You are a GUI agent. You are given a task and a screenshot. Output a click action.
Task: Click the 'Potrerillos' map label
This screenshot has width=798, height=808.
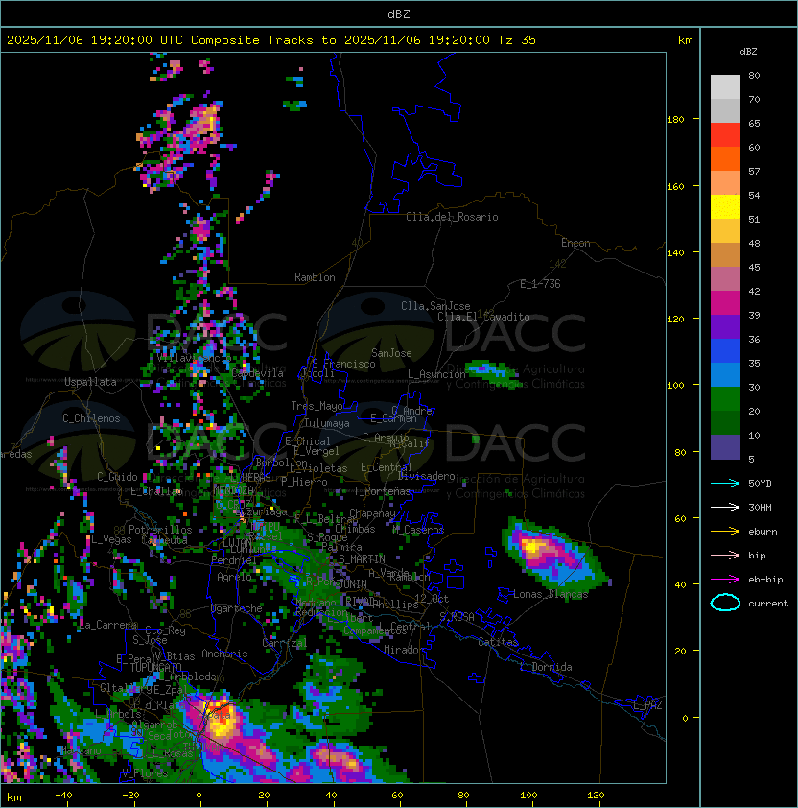[160, 530]
